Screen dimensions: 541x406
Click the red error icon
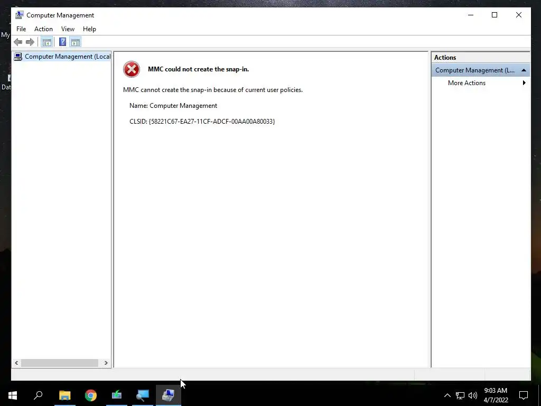point(132,69)
